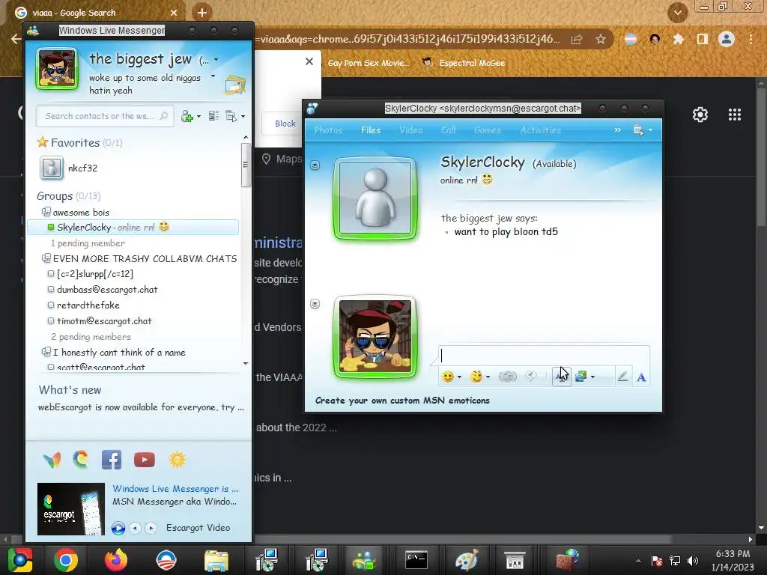
Task: Click the escargot video thumbnail in Messenger
Action: coord(71,509)
